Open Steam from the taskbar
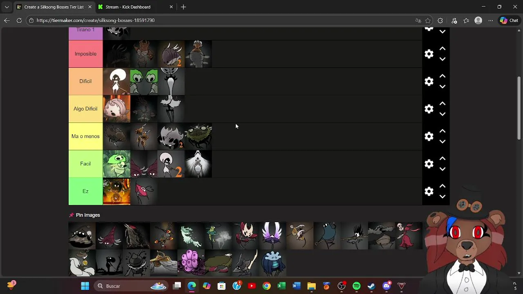Image resolution: width=523 pixels, height=294 pixels. coord(371,286)
